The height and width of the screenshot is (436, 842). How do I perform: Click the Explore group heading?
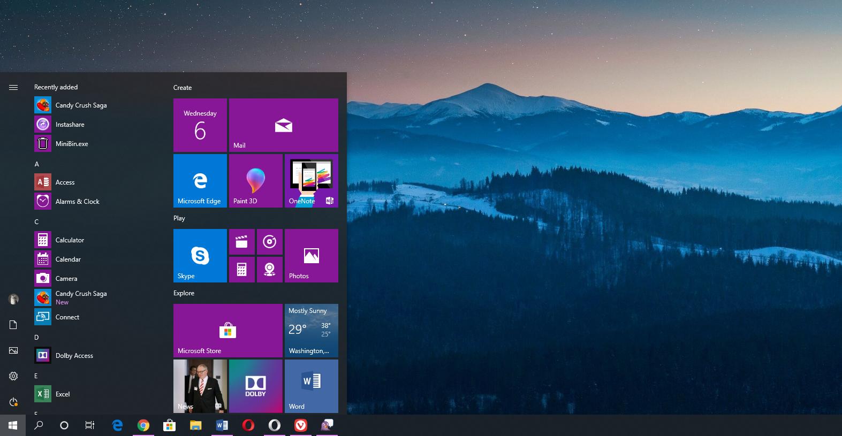(x=184, y=293)
